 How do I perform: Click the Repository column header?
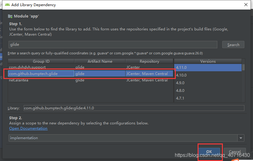tap(149, 61)
